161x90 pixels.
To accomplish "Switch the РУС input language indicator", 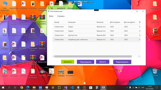I will coord(143,87).
